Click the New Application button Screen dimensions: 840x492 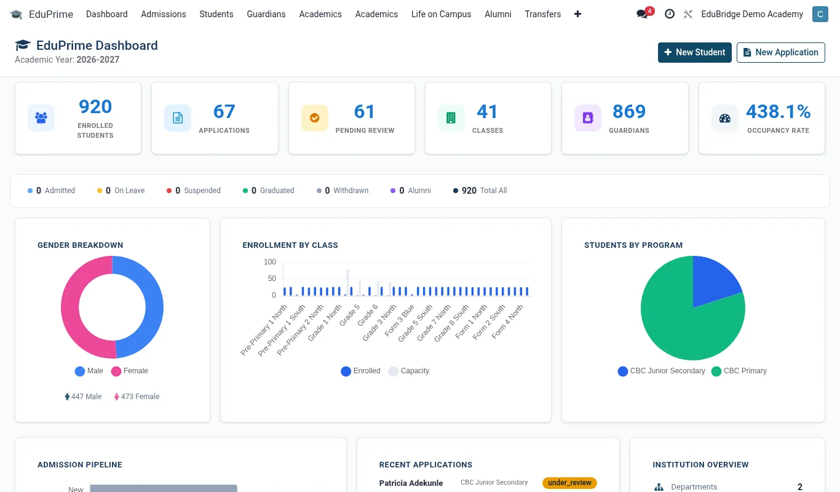coord(781,52)
